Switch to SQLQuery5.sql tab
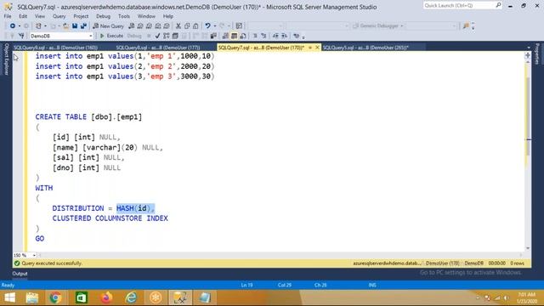 (x=365, y=48)
